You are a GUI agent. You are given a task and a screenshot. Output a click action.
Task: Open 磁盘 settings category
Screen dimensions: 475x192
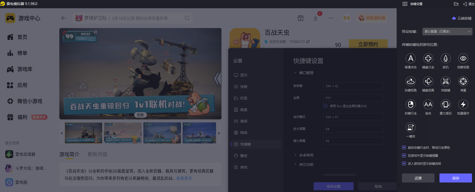(x=256, y=110)
